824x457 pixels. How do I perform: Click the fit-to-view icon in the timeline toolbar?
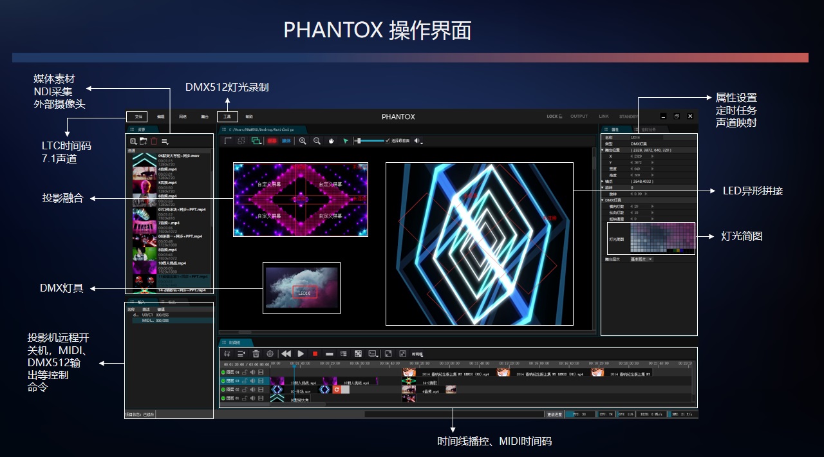(402, 353)
